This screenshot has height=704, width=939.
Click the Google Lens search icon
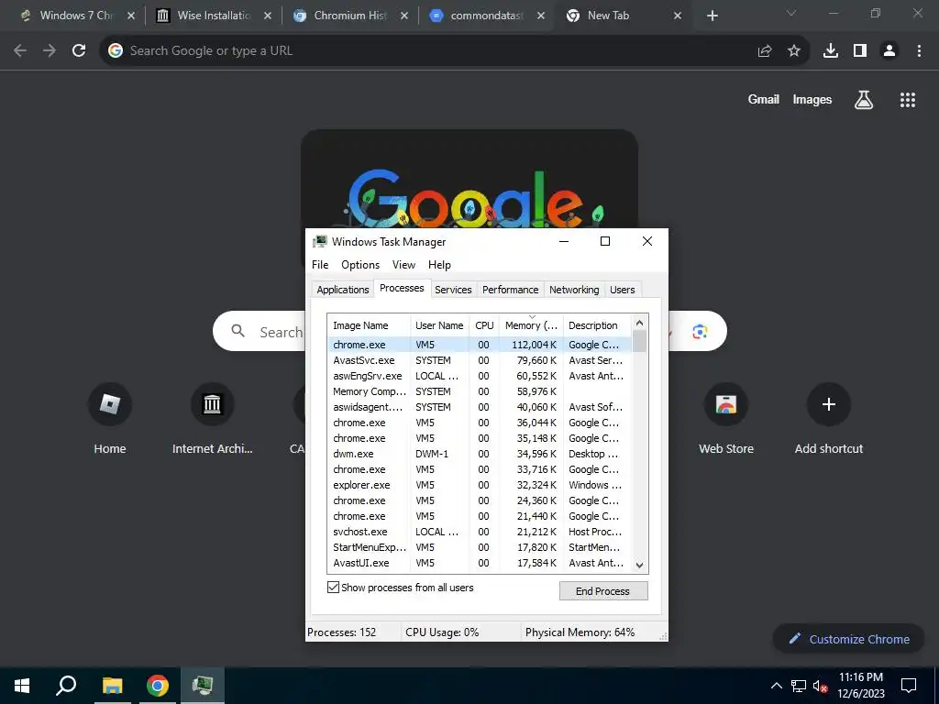(x=700, y=331)
